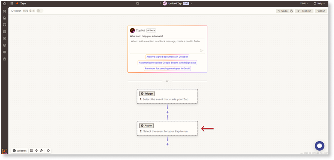Select the Action step card
The height and width of the screenshot is (160, 334).
(x=167, y=128)
